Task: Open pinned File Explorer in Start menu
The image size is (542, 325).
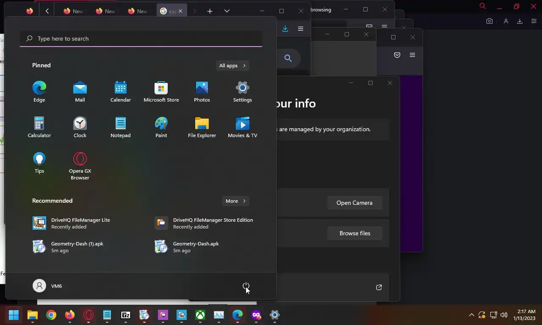Action: 202,127
